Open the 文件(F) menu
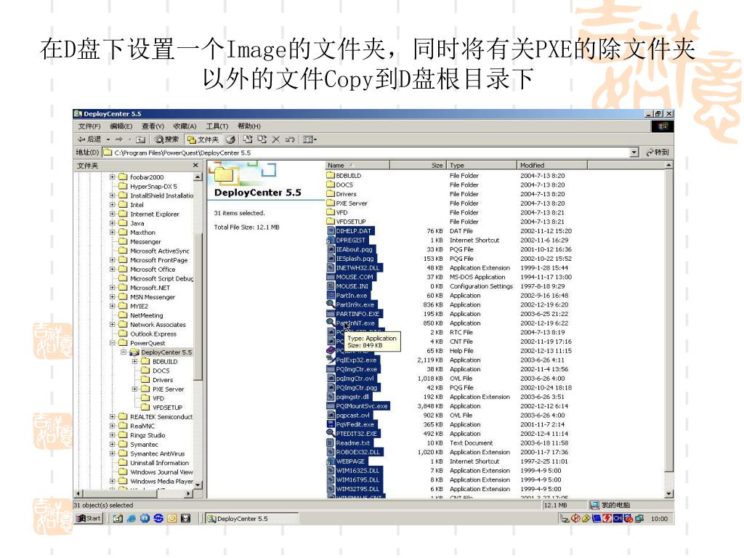Viewport: 744px width, 558px height. coord(89,126)
